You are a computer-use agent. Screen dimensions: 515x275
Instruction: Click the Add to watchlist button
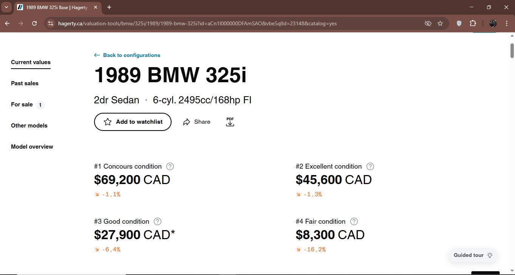(133, 122)
